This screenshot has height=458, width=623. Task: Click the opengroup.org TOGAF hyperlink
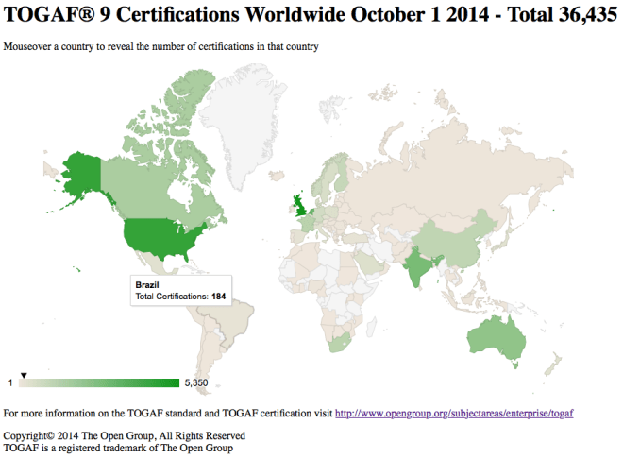point(454,414)
